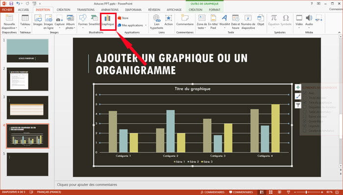This screenshot has width=343, height=195.
Task: Open chart styles paintbrush button
Action: point(298,96)
